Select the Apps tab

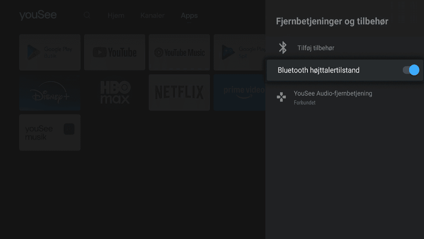189,16
